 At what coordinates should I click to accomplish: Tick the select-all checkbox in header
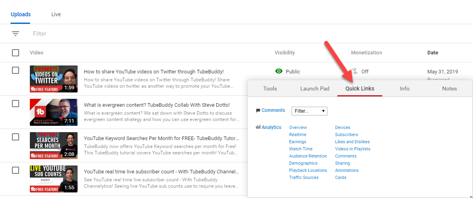pos(16,53)
